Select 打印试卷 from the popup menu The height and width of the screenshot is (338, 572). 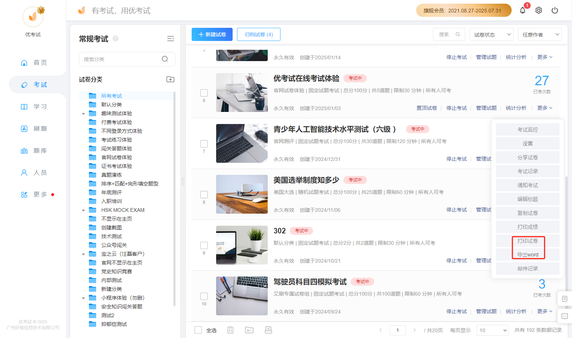pos(528,241)
